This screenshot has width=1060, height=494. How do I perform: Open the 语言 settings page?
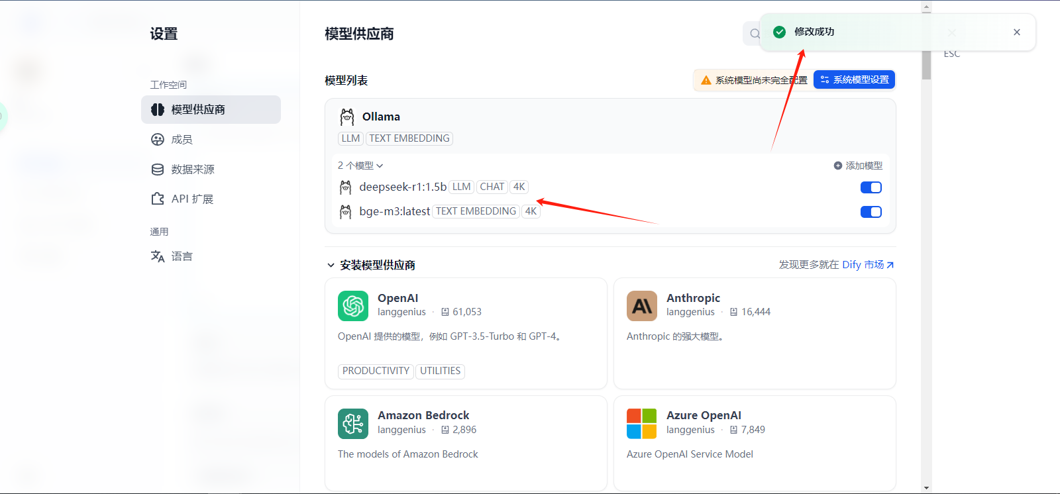pyautogui.click(x=181, y=256)
